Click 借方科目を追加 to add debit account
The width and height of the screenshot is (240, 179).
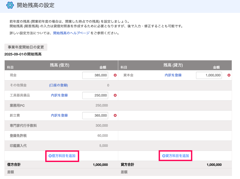[62, 156]
